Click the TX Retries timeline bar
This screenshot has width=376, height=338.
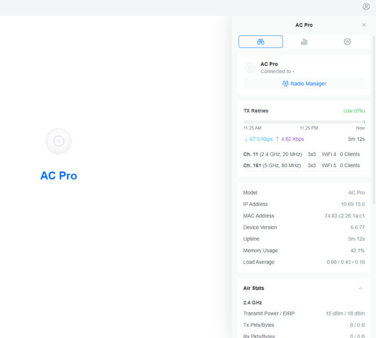tap(304, 122)
